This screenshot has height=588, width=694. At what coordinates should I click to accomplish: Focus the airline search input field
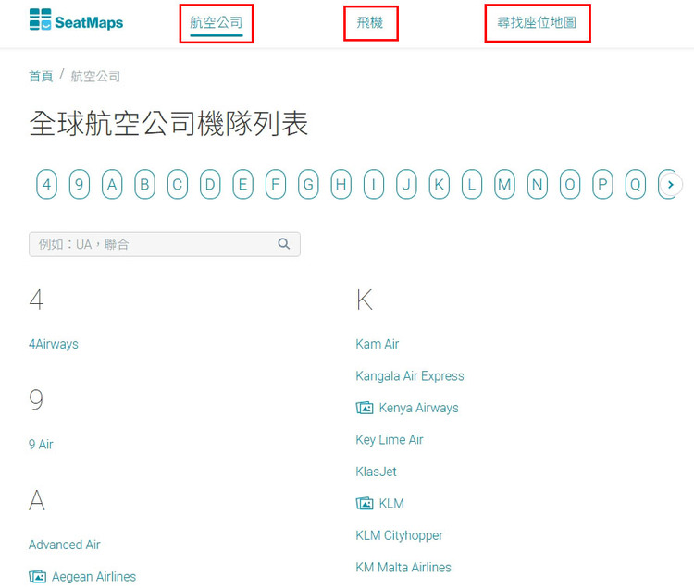[x=165, y=244]
